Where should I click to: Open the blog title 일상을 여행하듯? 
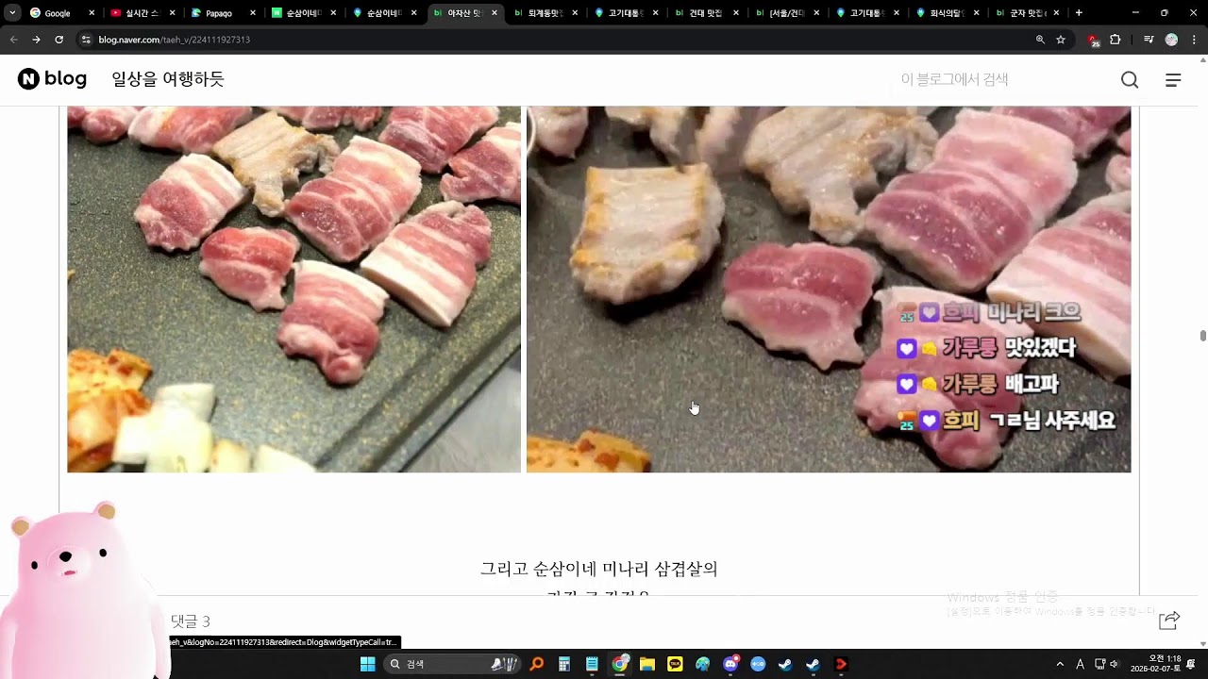pyautogui.click(x=168, y=79)
